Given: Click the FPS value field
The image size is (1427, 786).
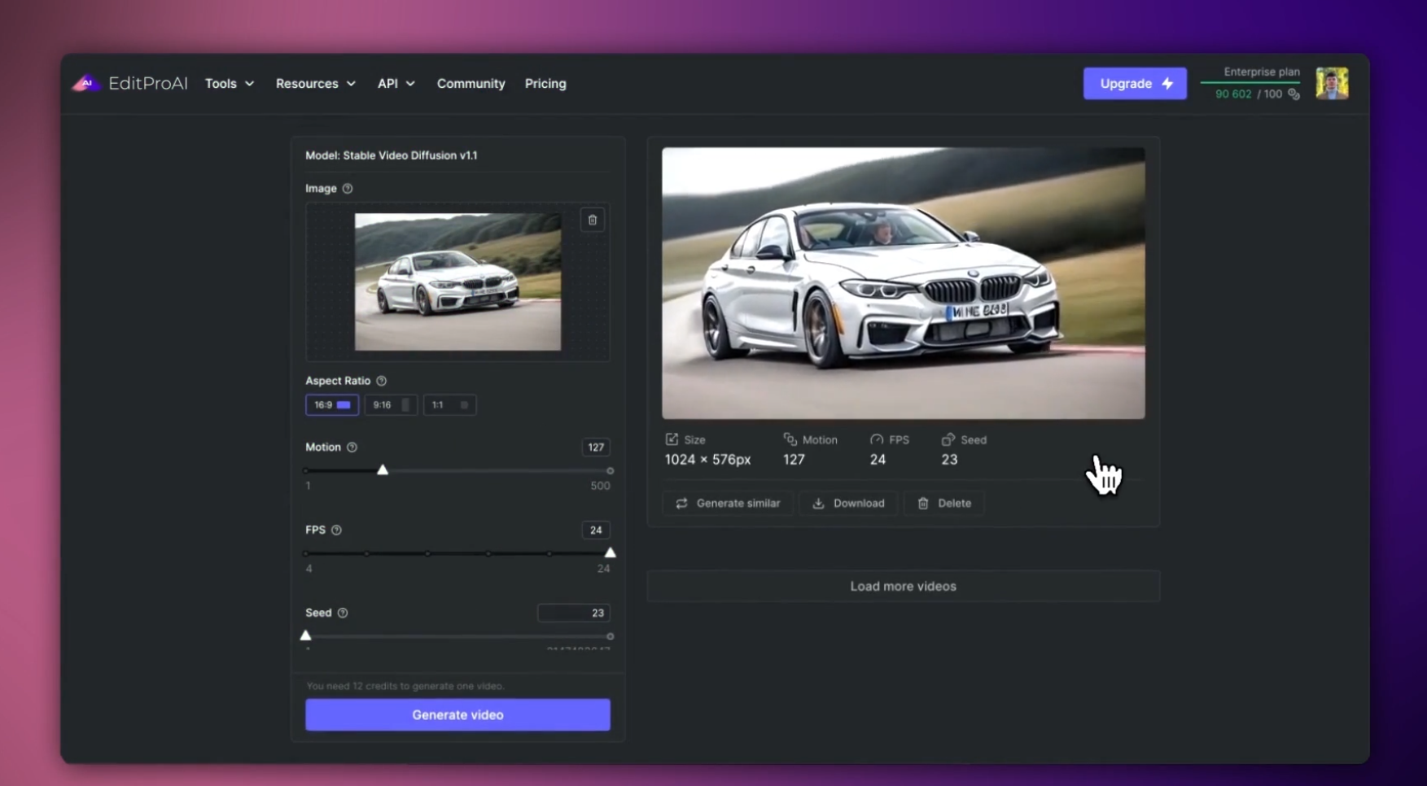Looking at the screenshot, I should pyautogui.click(x=596, y=530).
